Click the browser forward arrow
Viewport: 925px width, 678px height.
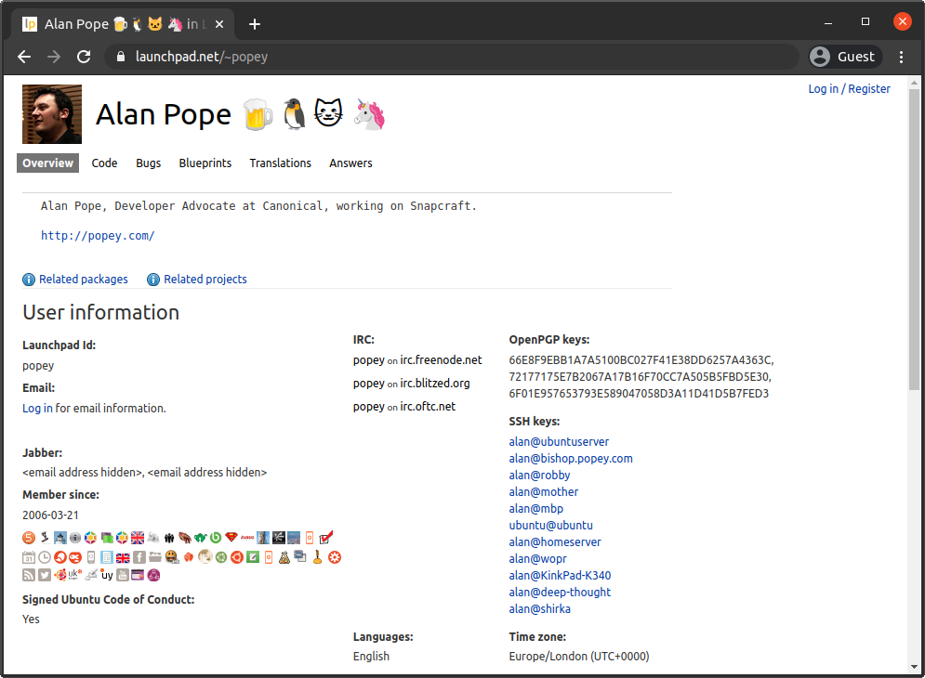pos(54,57)
